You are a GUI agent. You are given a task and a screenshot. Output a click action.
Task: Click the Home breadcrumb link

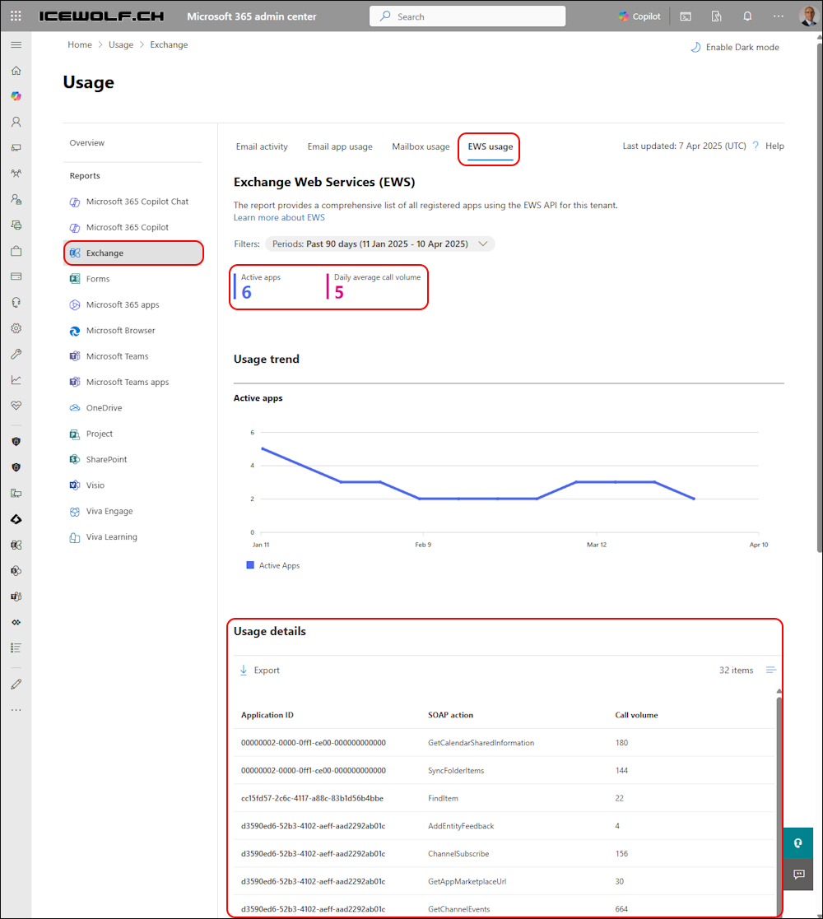(x=80, y=44)
